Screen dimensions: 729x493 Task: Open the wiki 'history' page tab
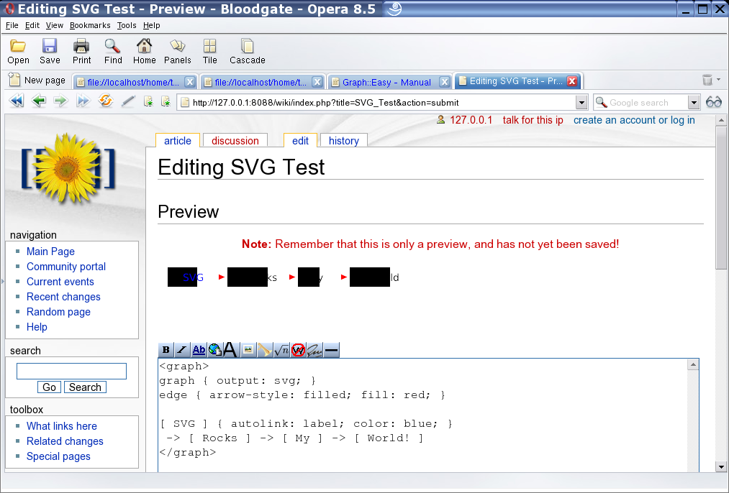(x=343, y=141)
